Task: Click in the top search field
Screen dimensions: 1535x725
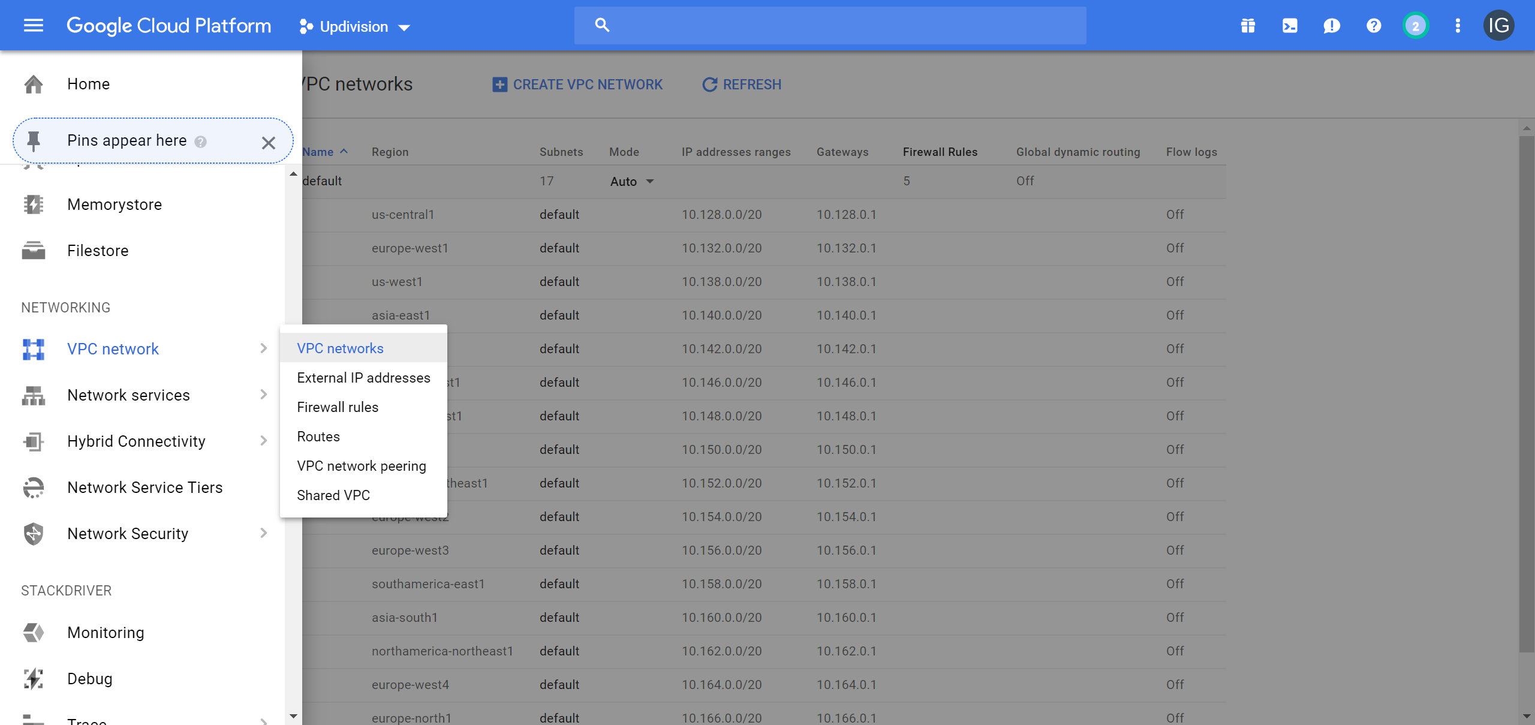Action: click(x=830, y=25)
